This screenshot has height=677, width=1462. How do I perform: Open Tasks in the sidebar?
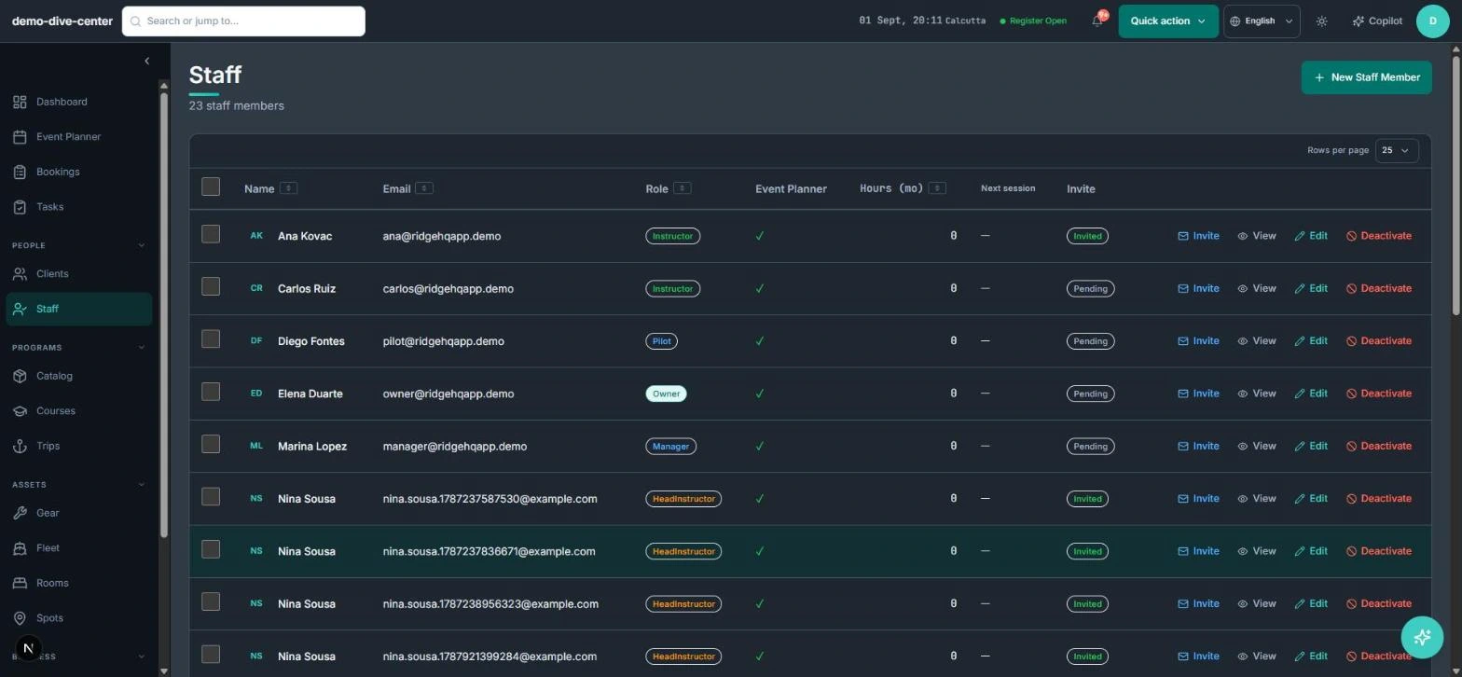coord(79,207)
